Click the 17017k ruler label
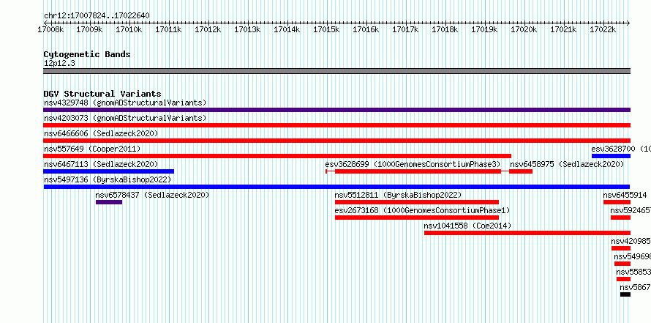Image resolution: width=651 pixels, height=323 pixels. point(405,29)
